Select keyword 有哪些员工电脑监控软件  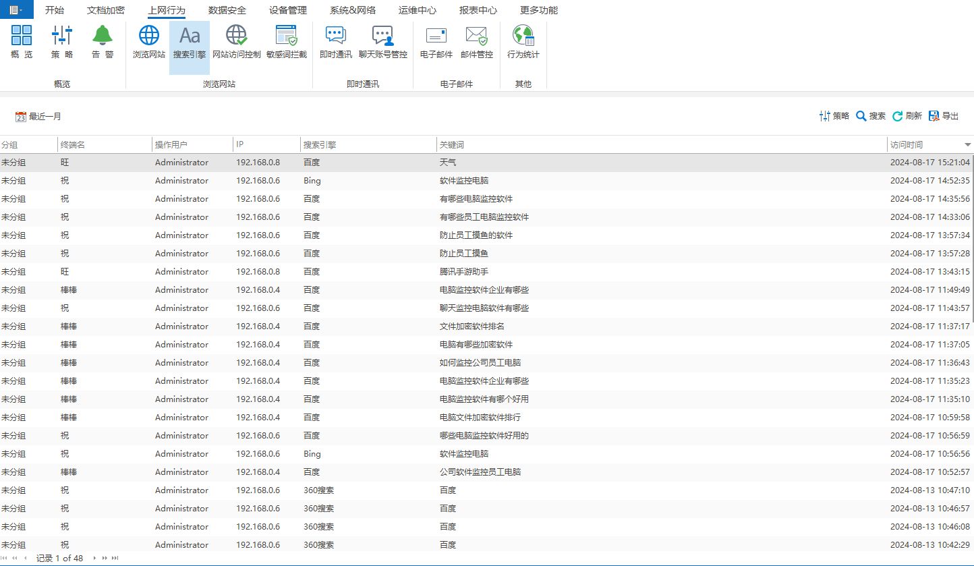pos(484,217)
